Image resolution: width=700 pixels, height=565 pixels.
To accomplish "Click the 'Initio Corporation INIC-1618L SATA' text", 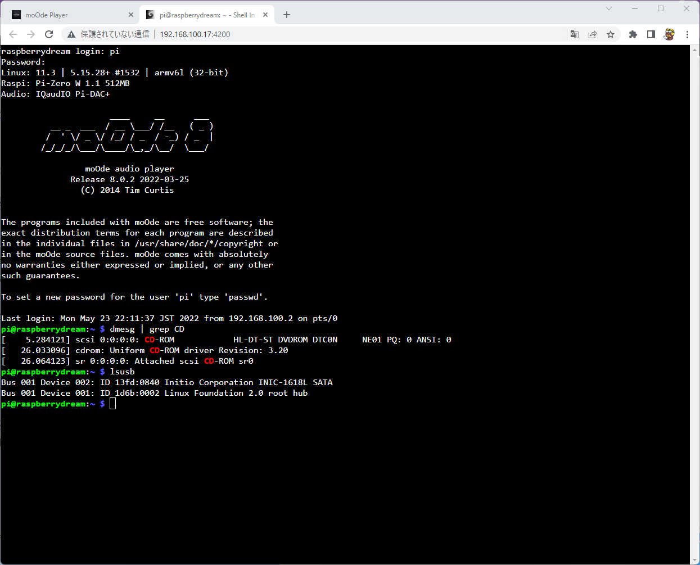I will pyautogui.click(x=249, y=382).
